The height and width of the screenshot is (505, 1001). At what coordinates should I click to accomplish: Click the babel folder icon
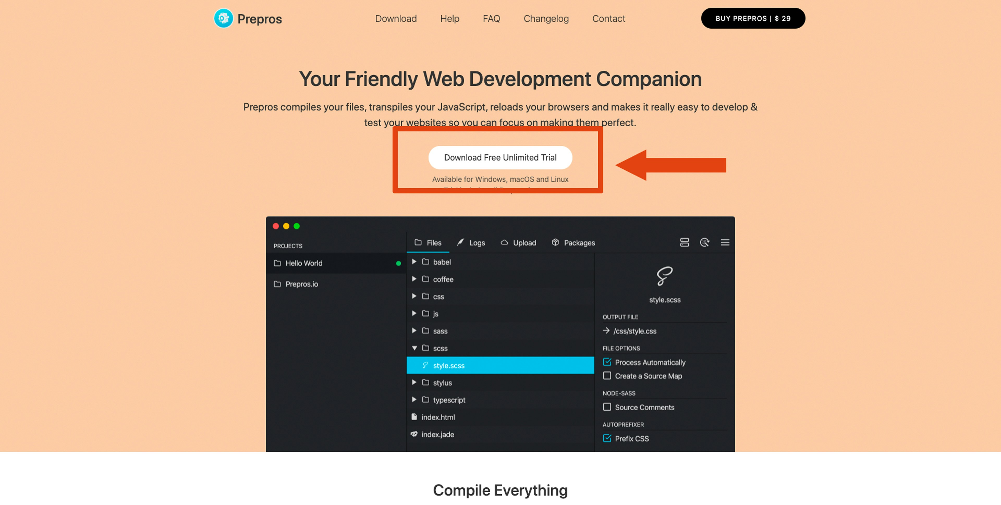[425, 261]
